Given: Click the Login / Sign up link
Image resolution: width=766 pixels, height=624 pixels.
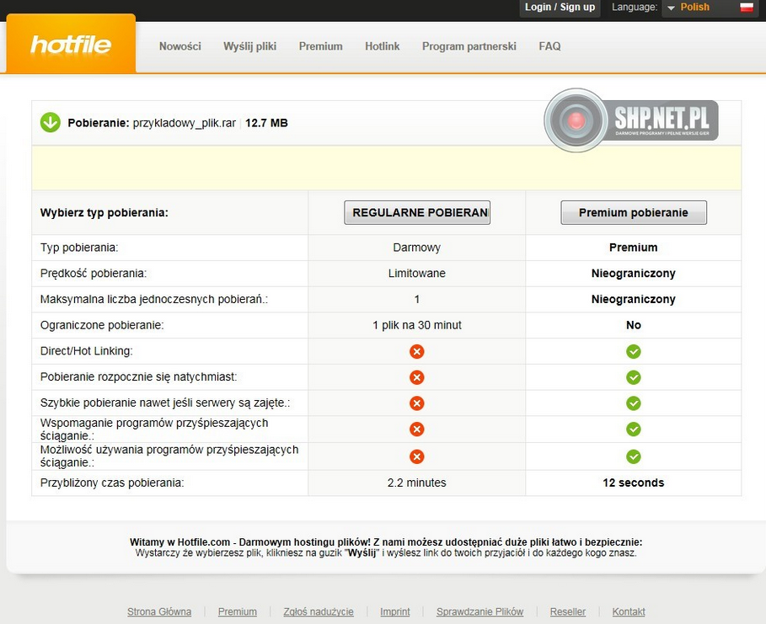Looking at the screenshot, I should tap(560, 8).
